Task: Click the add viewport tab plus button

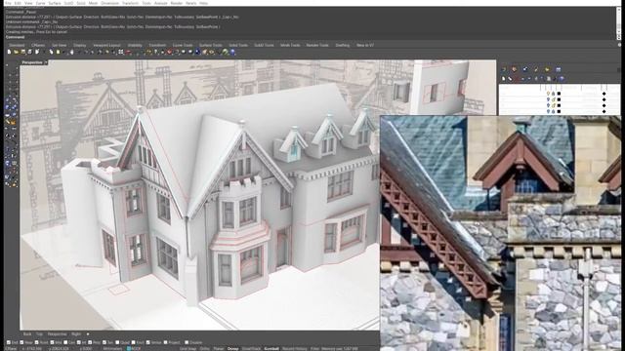Action: [88, 333]
